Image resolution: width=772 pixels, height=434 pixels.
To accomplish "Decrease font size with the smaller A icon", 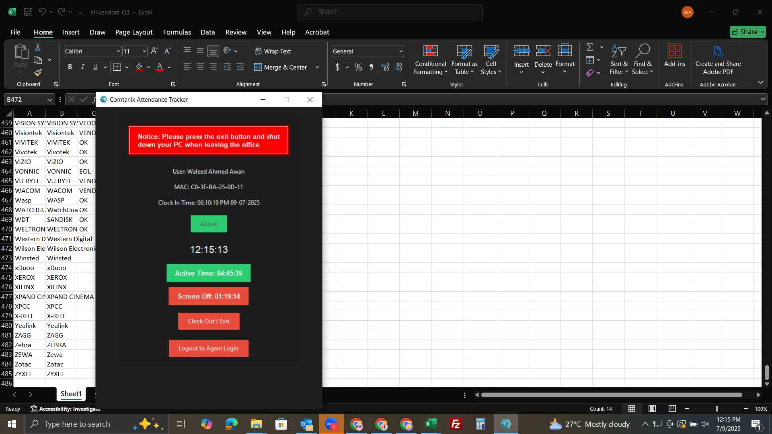I will pos(168,51).
